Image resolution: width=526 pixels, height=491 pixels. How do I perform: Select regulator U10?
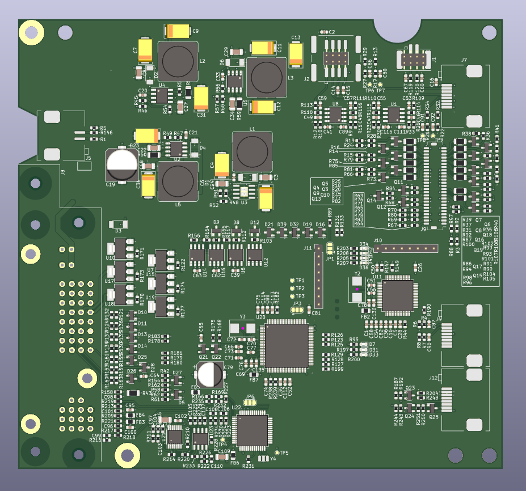tap(120, 249)
